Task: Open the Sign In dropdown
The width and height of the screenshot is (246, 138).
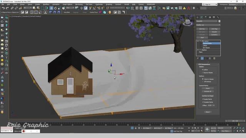Action: [210, 5]
